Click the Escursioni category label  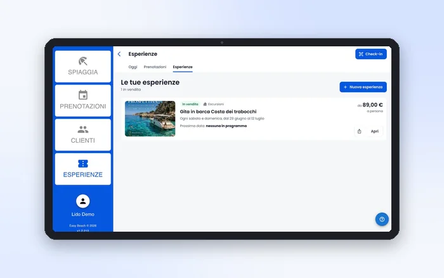click(216, 104)
